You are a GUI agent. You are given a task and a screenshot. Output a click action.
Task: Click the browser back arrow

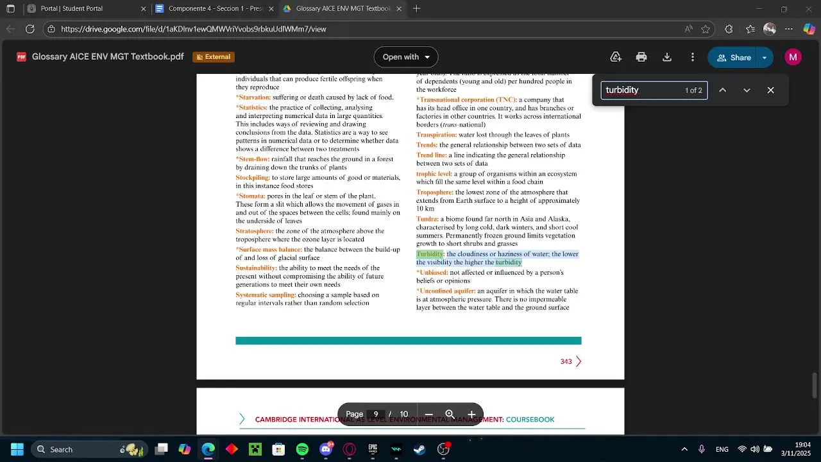[x=10, y=29]
